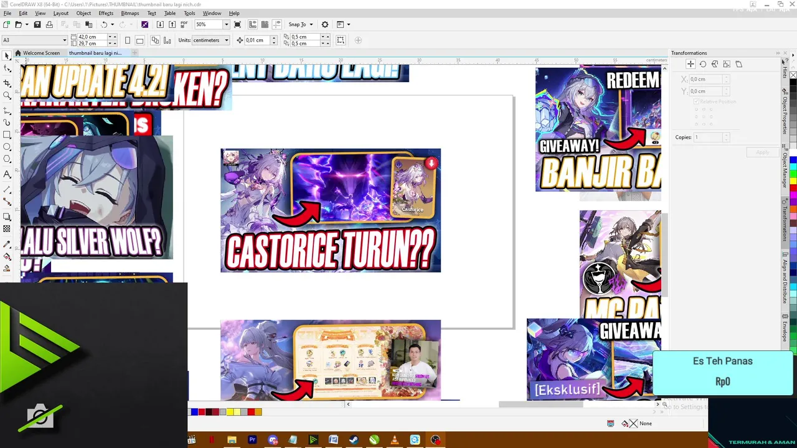797x448 pixels.
Task: Select the Interactive Fill tool
Action: [x=7, y=256]
